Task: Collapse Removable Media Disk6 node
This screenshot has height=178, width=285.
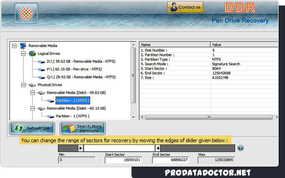Action: pos(33,108)
